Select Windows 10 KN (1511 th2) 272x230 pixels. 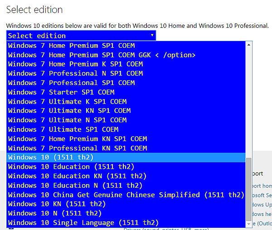(x=126, y=204)
